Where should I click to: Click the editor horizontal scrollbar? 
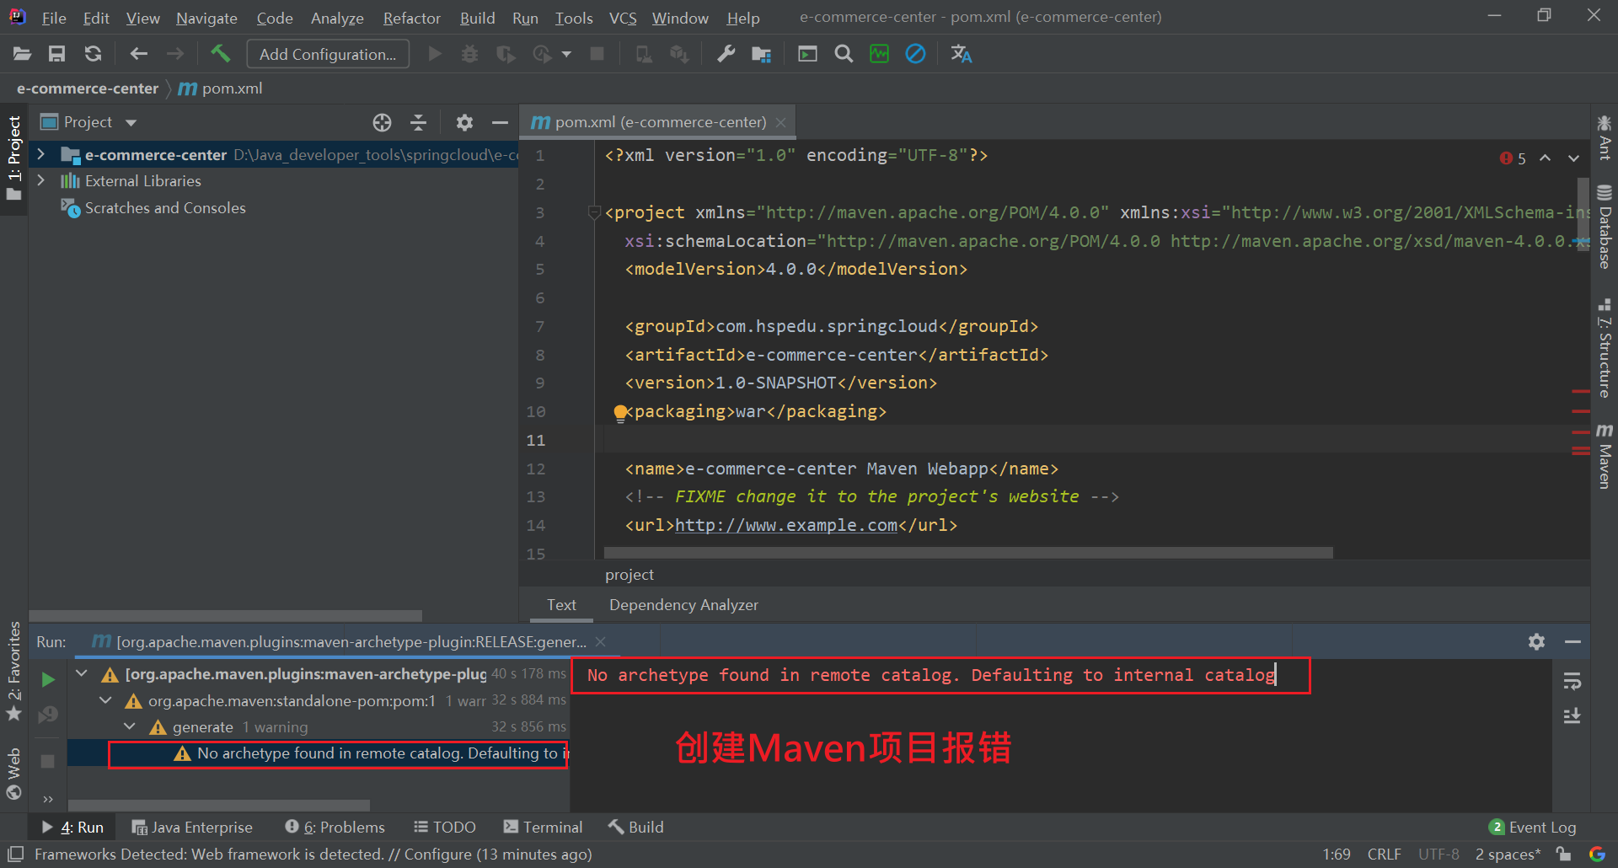tap(968, 553)
